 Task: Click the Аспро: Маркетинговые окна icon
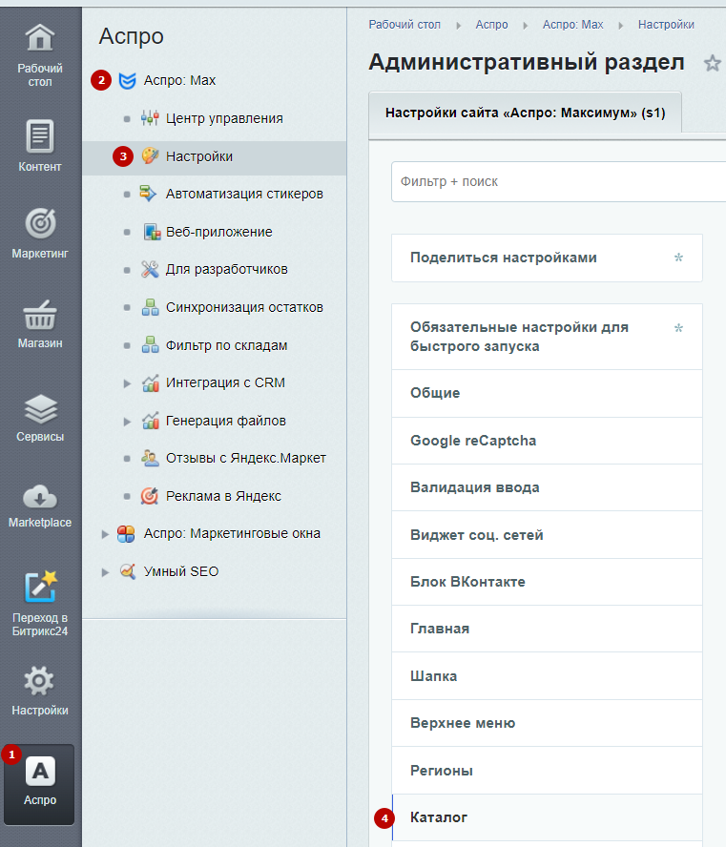pyautogui.click(x=126, y=534)
